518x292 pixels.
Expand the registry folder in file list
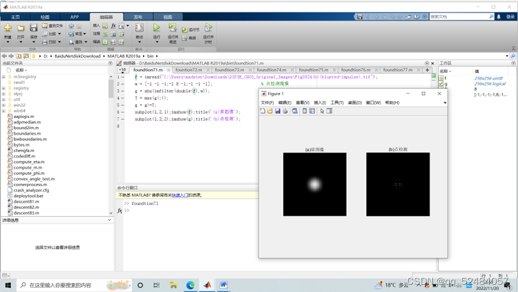pyautogui.click(x=4, y=88)
